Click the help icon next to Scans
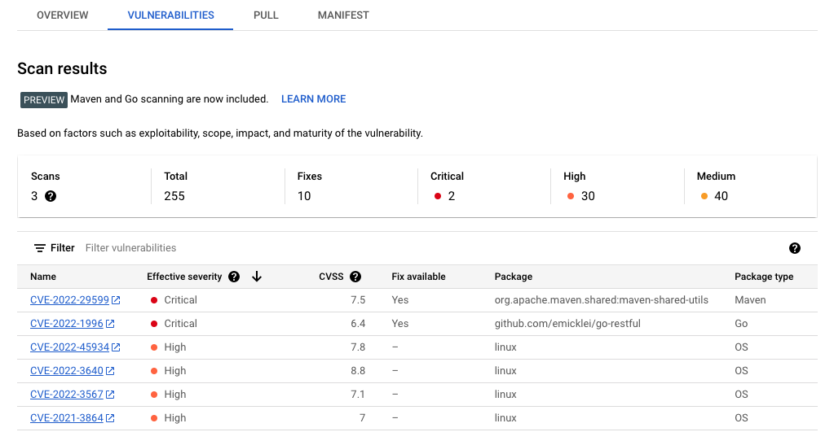The height and width of the screenshot is (432, 834). click(x=51, y=196)
